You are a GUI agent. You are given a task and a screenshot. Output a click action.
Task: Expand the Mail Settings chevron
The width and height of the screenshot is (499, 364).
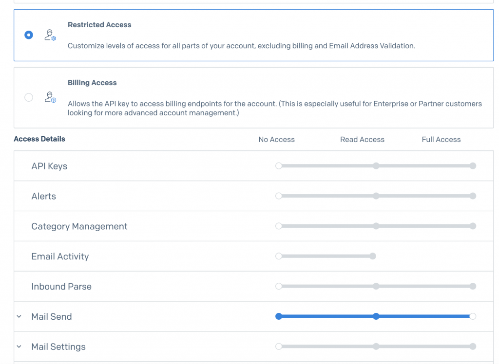point(19,346)
